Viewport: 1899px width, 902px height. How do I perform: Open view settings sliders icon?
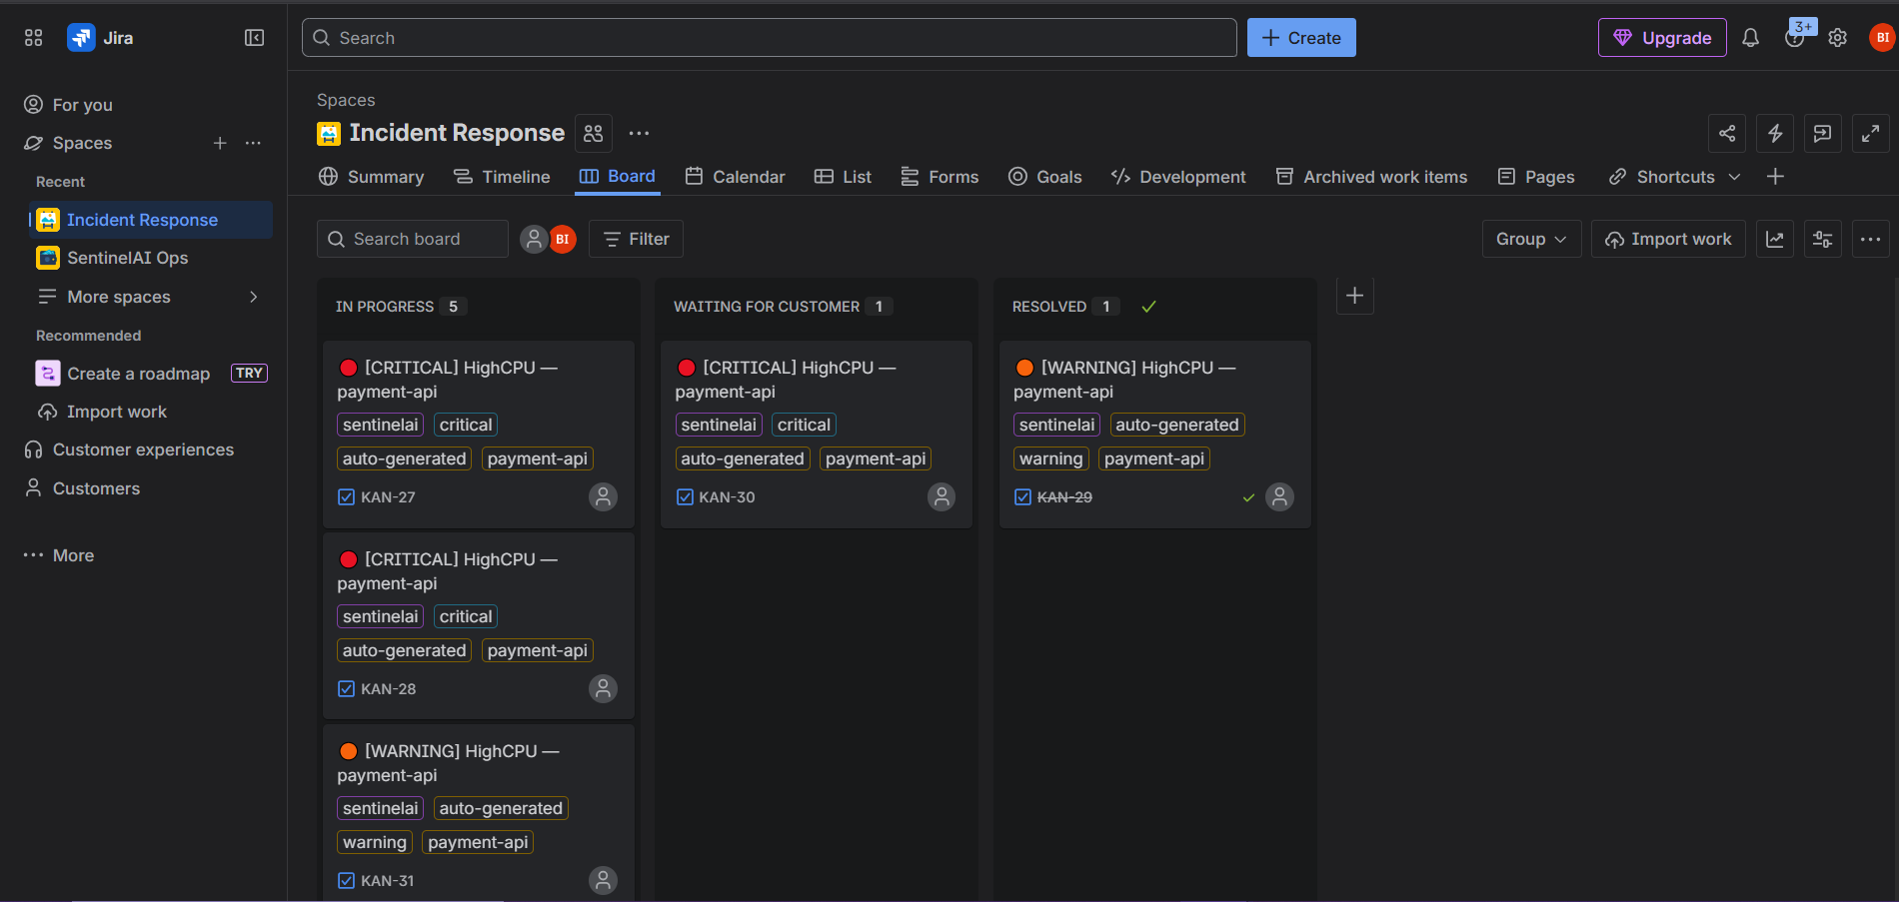point(1823,239)
